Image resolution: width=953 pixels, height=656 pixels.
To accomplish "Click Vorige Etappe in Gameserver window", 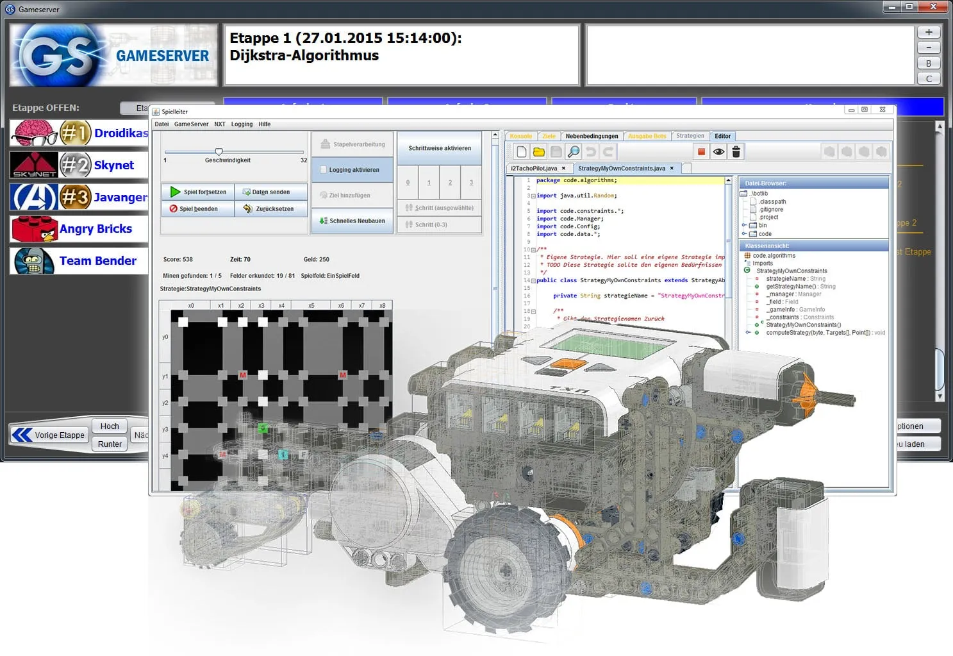I will point(49,435).
